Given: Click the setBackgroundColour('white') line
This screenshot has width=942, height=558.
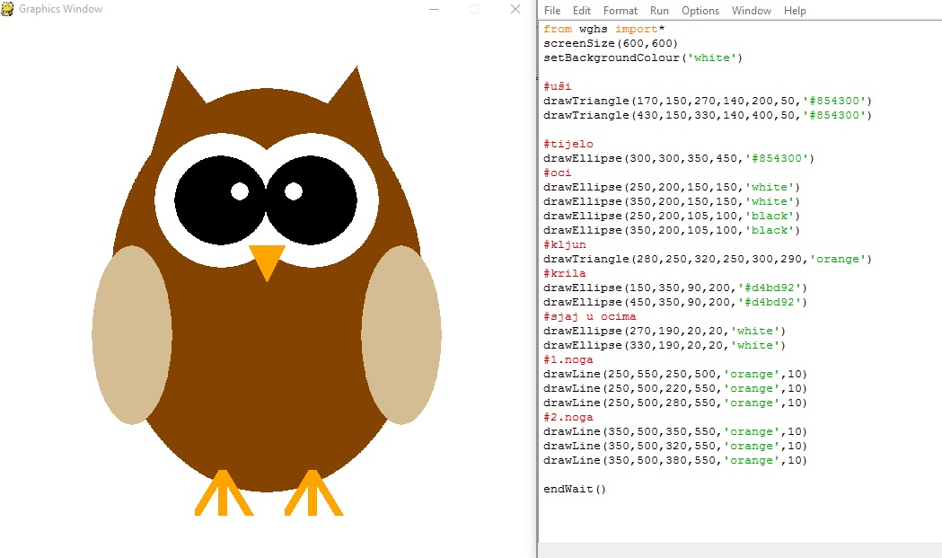Looking at the screenshot, I should click(x=643, y=58).
